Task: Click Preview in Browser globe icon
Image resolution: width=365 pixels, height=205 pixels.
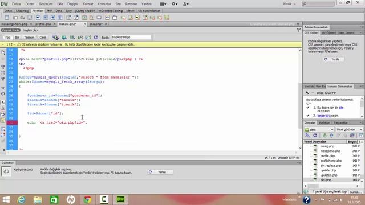Action: click(x=64, y=38)
